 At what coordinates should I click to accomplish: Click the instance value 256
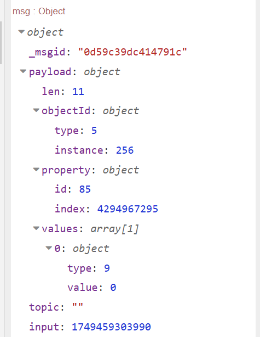(x=125, y=150)
